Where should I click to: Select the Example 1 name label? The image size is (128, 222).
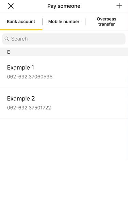point(21,68)
